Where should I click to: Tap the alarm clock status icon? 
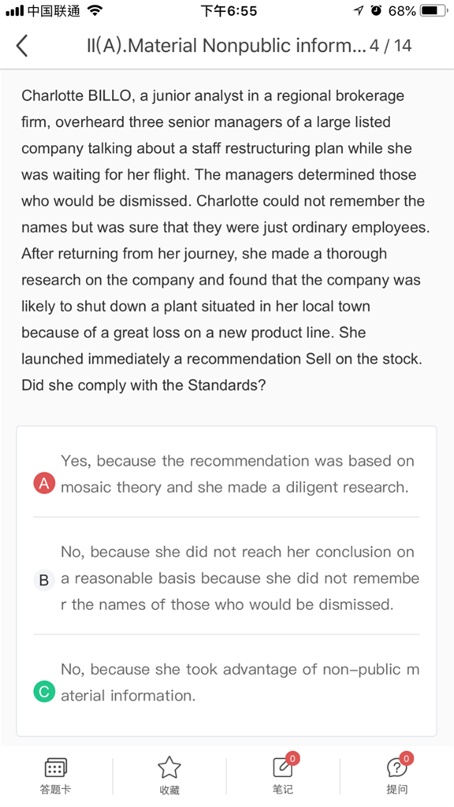coord(376,10)
